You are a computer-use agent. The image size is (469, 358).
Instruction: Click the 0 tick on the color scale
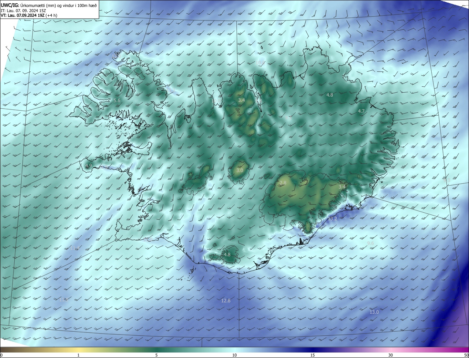click(x=1, y=355)
